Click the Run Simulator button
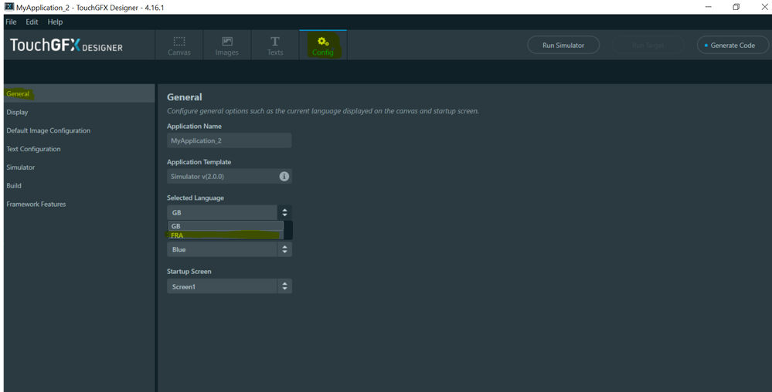Viewport: 772px width, 392px height. click(x=563, y=46)
